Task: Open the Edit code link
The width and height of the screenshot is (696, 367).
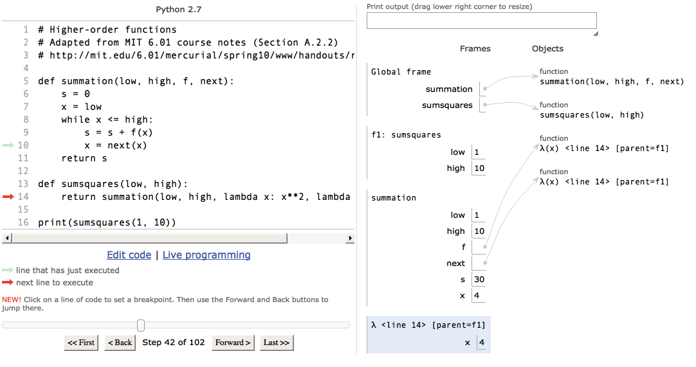Action: pyautogui.click(x=129, y=255)
